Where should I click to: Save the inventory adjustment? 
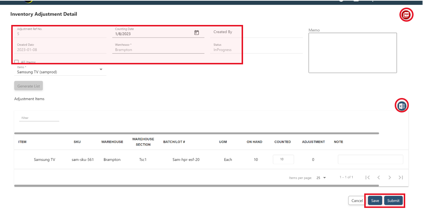click(375, 200)
